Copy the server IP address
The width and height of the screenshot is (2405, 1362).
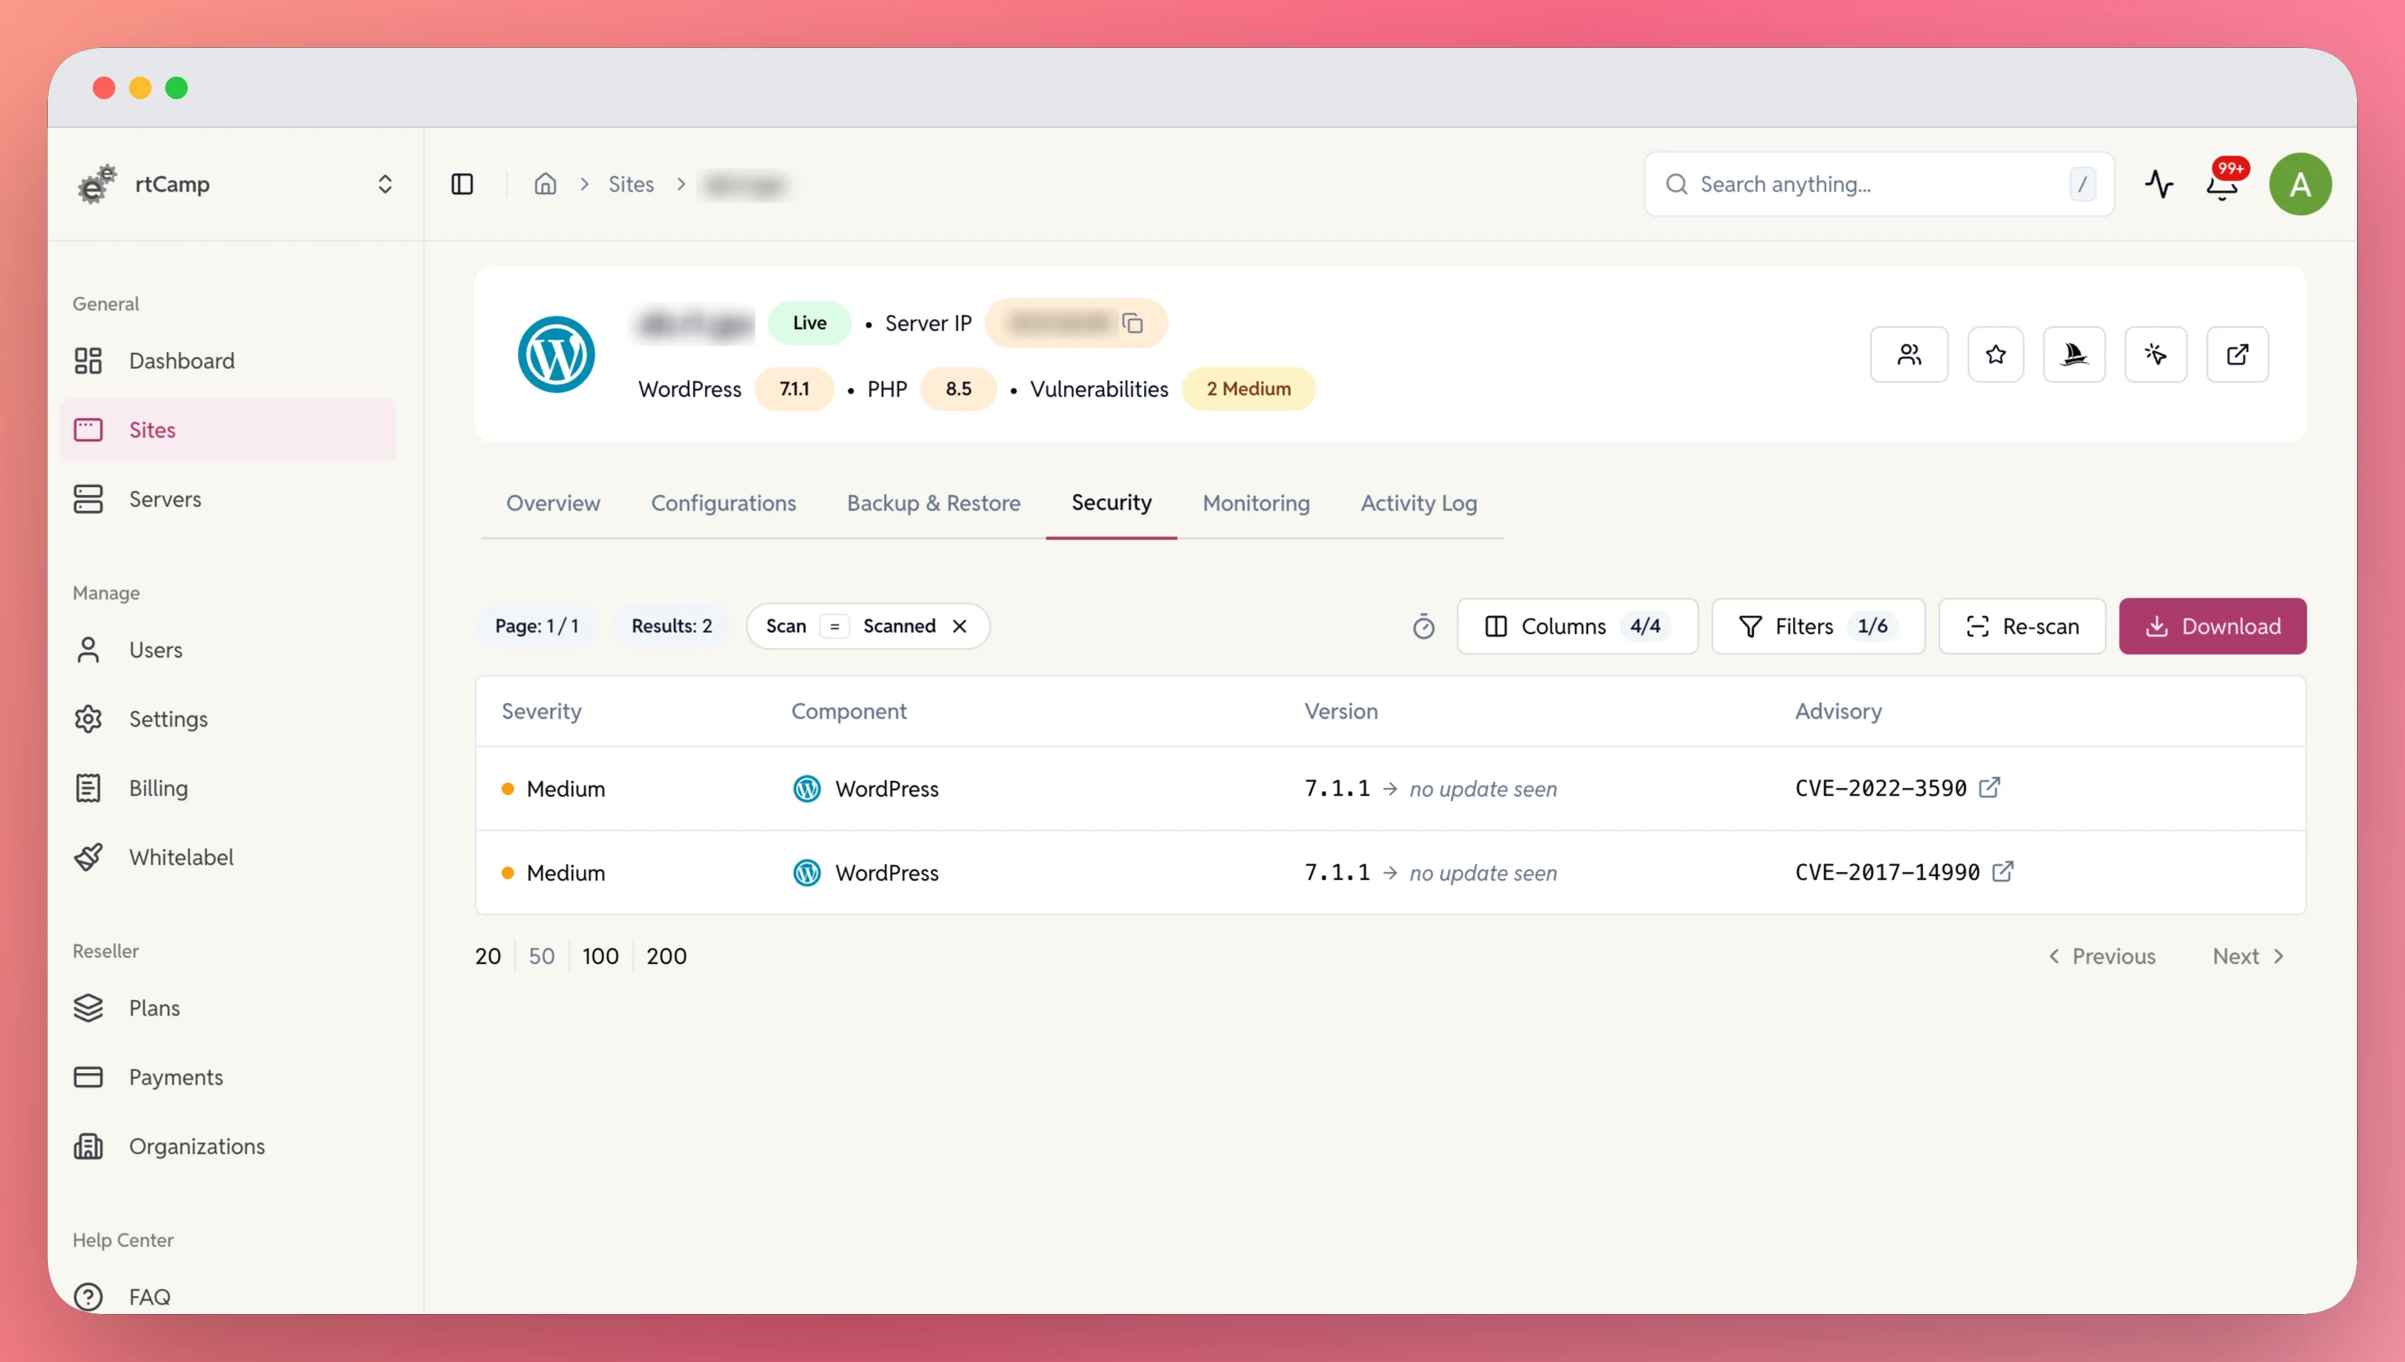pyautogui.click(x=1133, y=324)
